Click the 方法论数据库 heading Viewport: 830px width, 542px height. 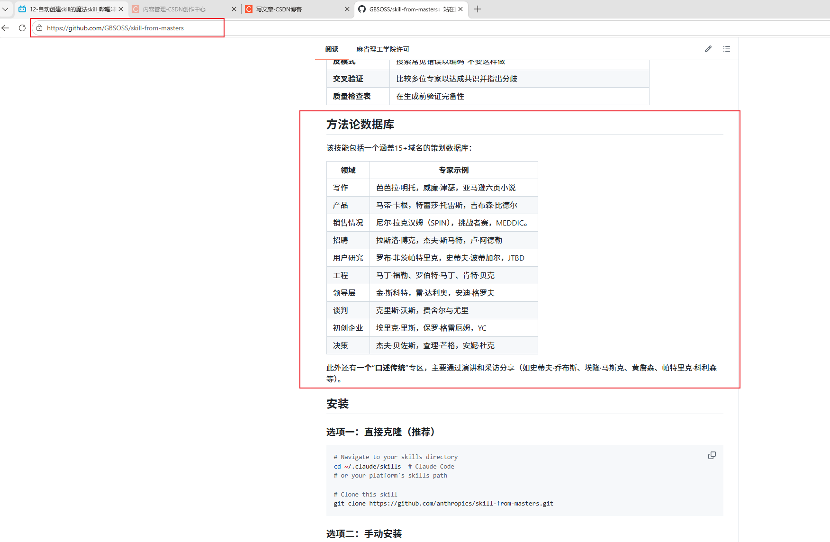click(x=360, y=124)
